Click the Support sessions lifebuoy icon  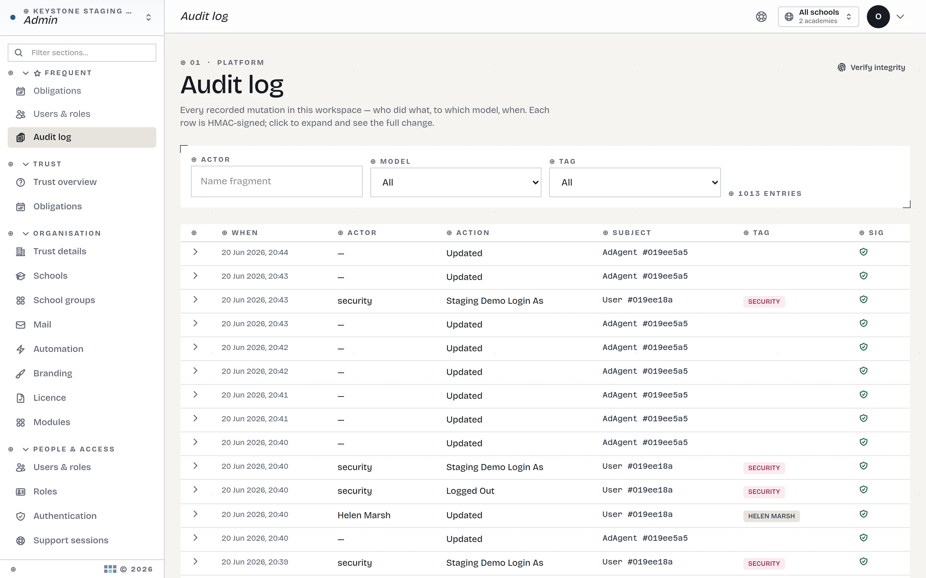[21, 540]
